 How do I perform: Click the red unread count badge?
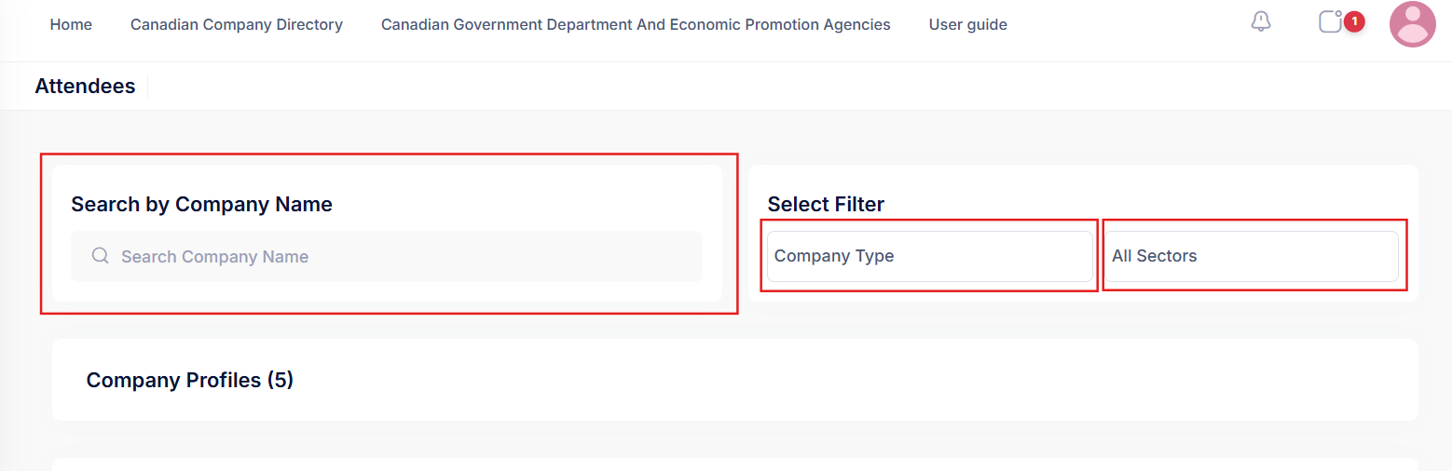click(1354, 20)
